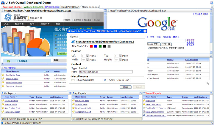Click the KPI report icon beside Total Profit 1997
The width and height of the screenshot is (214, 125).
[x=144, y=108]
